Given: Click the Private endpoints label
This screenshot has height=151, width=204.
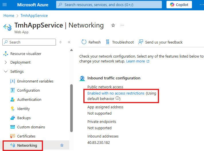Looking at the screenshot, I should 102,121.
